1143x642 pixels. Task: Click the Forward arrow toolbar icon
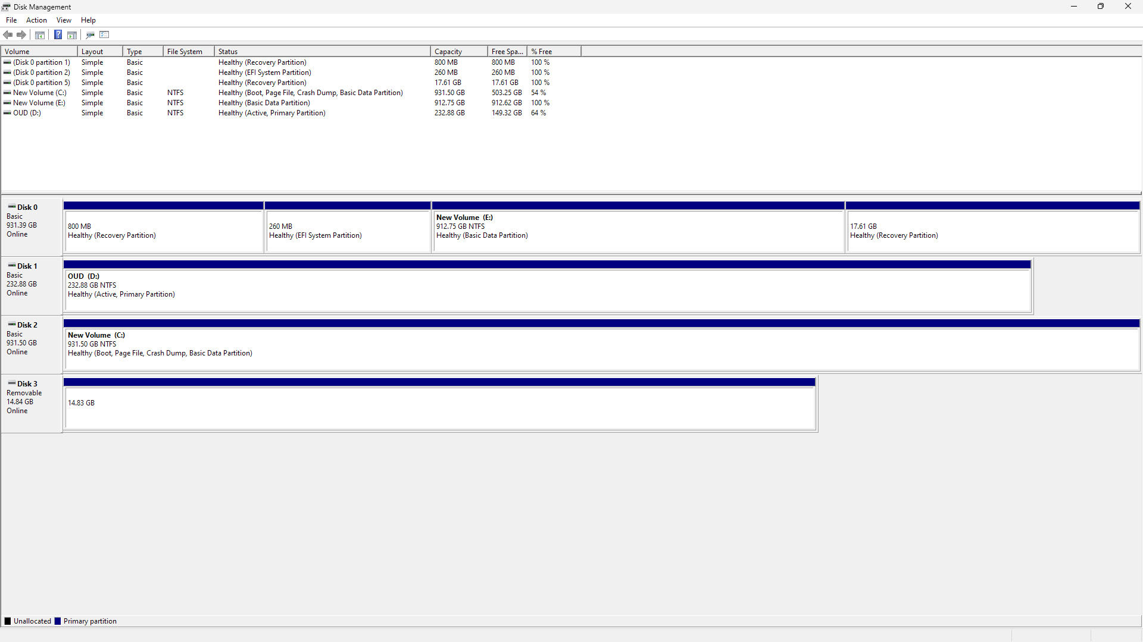[21, 35]
